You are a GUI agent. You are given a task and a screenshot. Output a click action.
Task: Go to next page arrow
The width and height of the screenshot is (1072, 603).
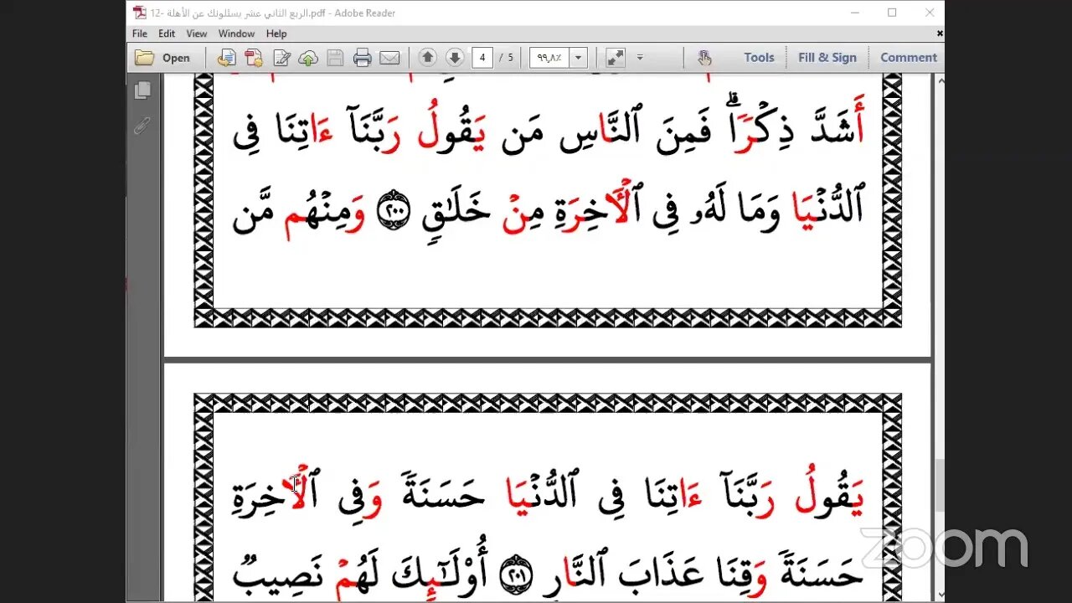455,58
